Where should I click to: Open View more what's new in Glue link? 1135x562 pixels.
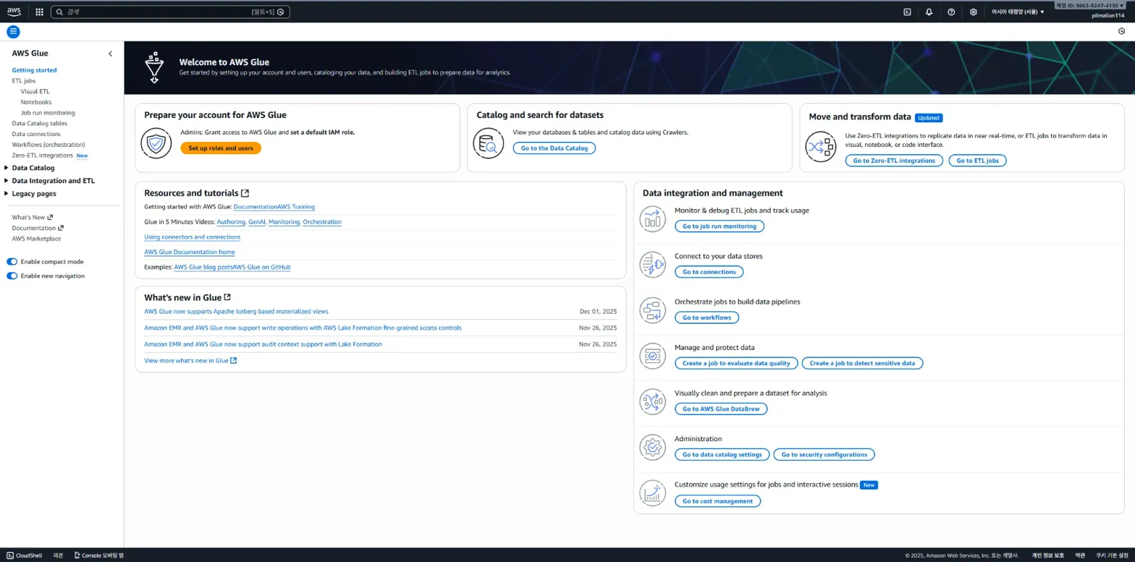tap(190, 360)
